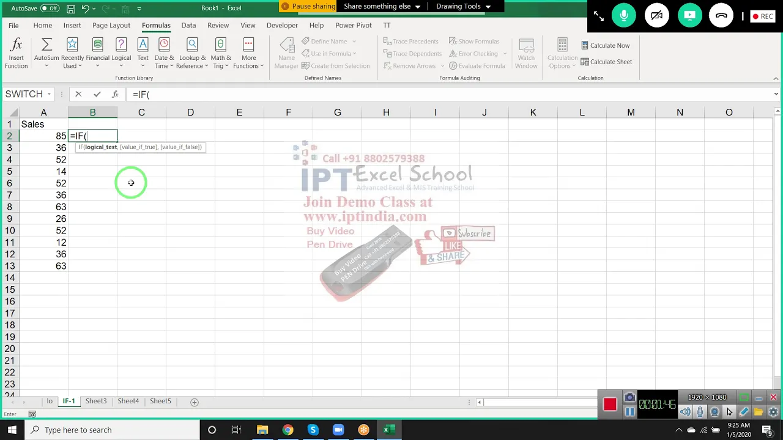Collapse the ribbon with the chevron
Viewport: 783px width, 440px height.
[776, 78]
